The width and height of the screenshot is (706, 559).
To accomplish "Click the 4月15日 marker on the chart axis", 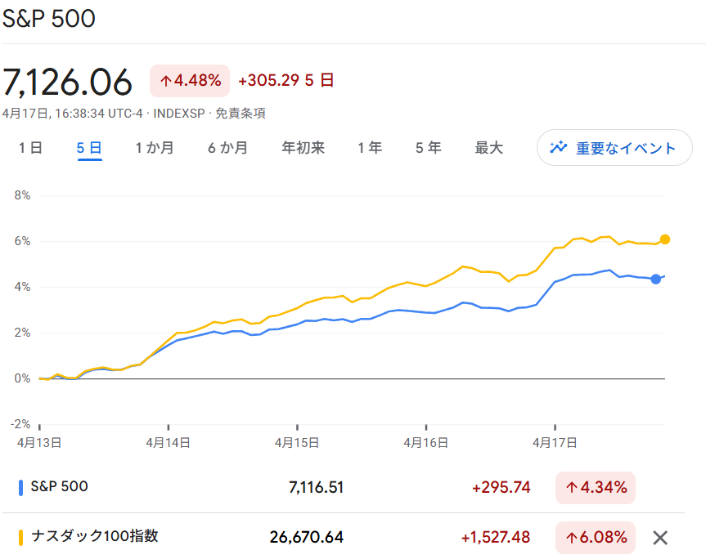I will (x=295, y=441).
